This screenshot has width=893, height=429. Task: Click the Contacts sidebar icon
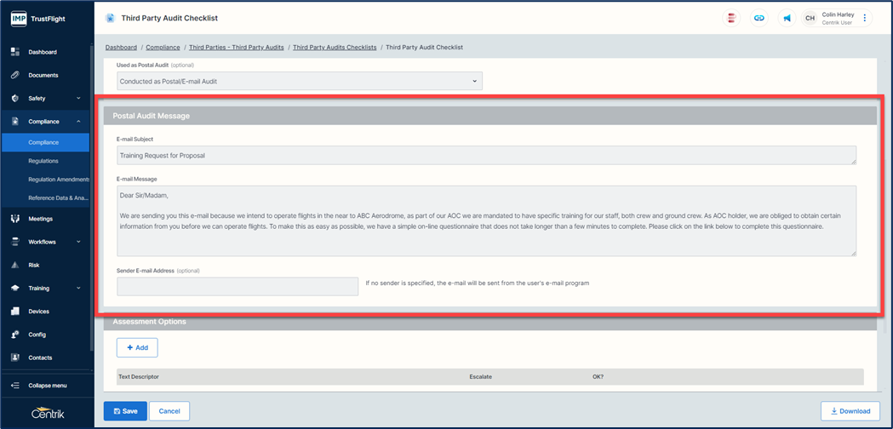coord(15,357)
